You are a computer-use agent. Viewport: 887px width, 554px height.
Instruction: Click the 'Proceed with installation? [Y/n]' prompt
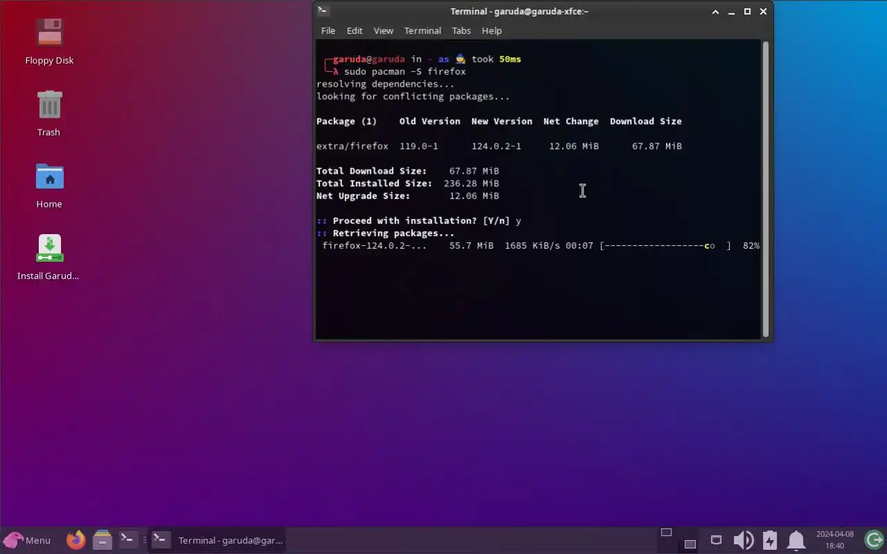pyautogui.click(x=421, y=221)
